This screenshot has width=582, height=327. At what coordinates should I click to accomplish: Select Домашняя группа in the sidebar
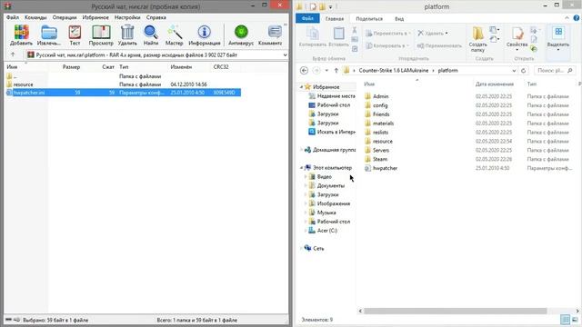(329, 150)
